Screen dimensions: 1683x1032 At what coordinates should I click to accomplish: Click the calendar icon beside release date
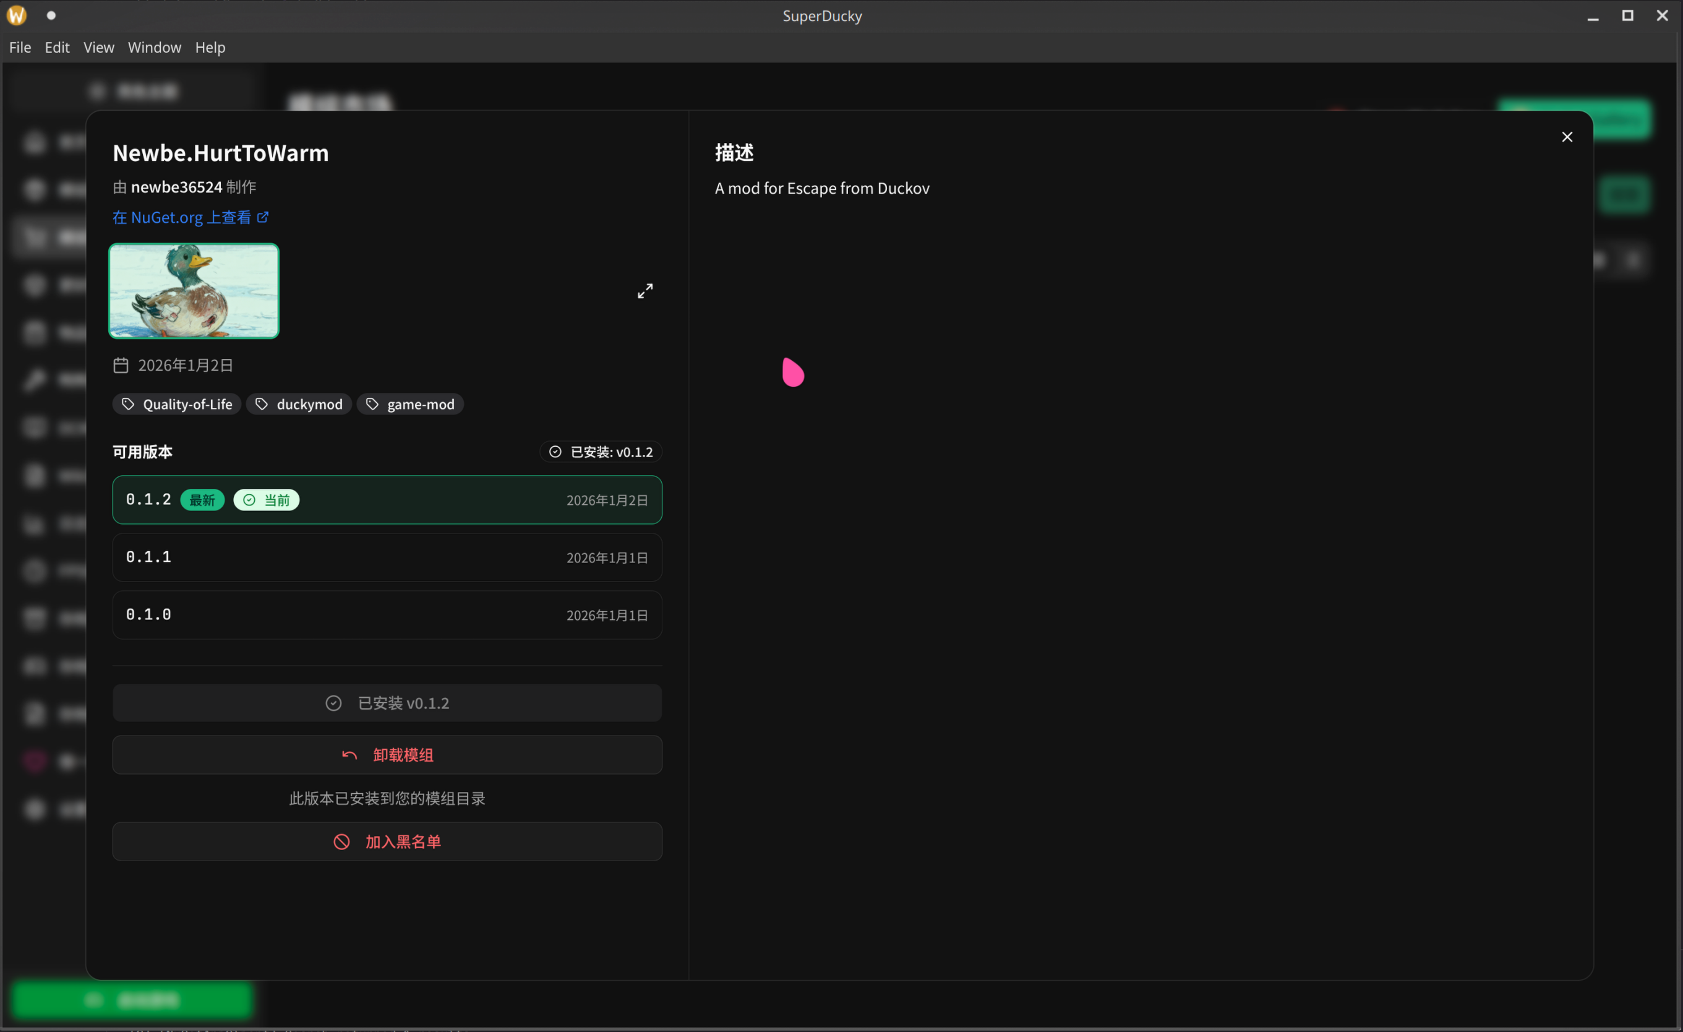click(x=121, y=366)
